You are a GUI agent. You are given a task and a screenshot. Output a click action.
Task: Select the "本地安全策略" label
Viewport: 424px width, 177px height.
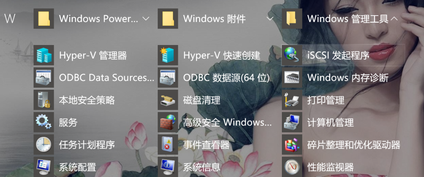point(87,100)
